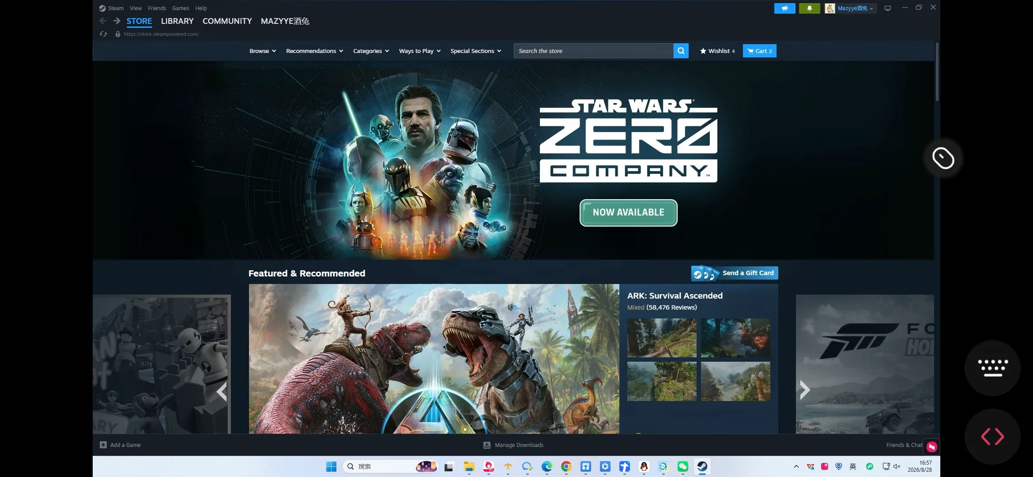Open the ARK main capsule image
The image size is (1033, 477).
click(434, 359)
